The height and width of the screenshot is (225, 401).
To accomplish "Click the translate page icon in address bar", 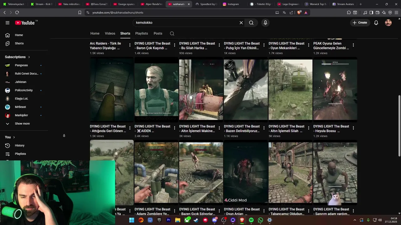I will point(284,12).
